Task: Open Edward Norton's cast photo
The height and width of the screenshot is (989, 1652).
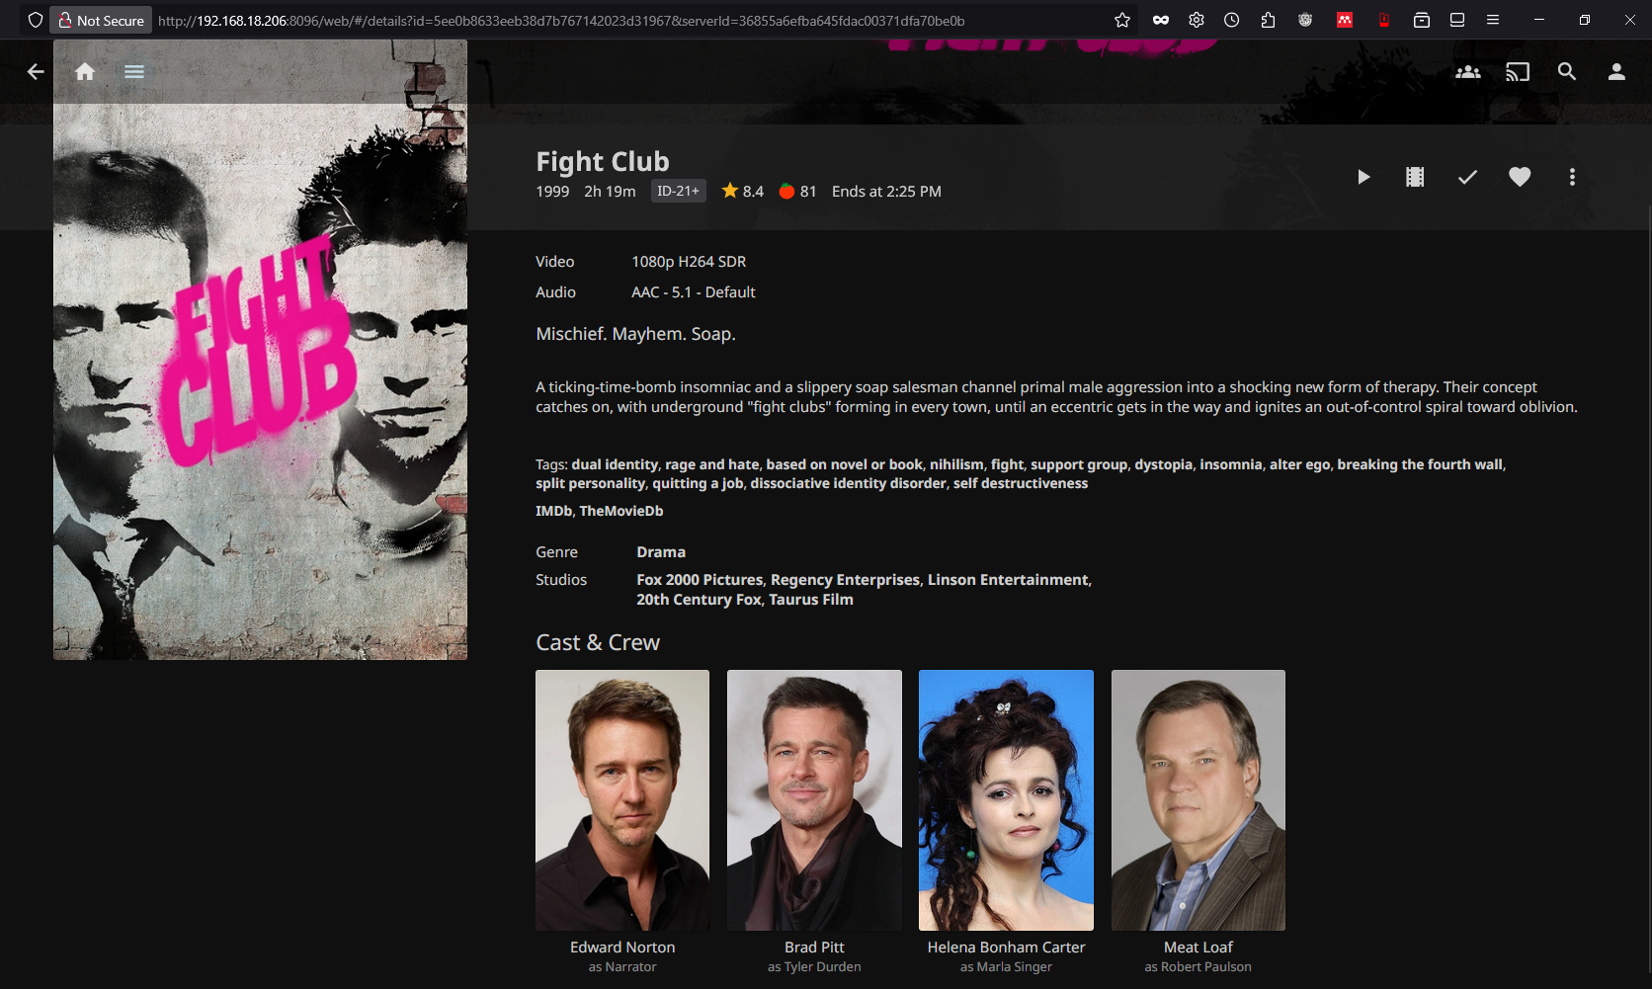Action: click(622, 800)
